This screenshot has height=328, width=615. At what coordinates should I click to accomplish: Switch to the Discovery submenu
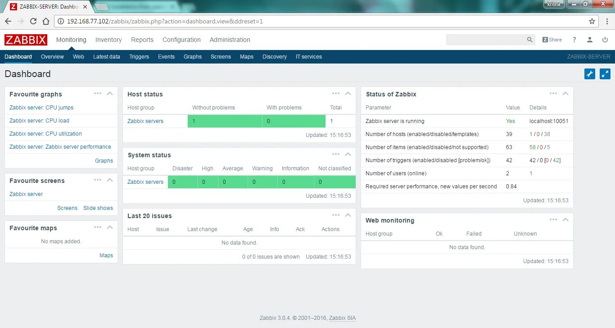click(275, 57)
